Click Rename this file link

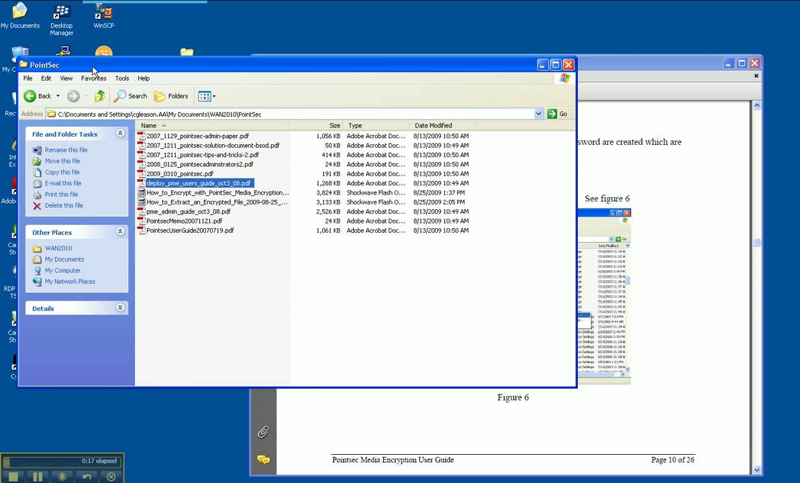[66, 150]
